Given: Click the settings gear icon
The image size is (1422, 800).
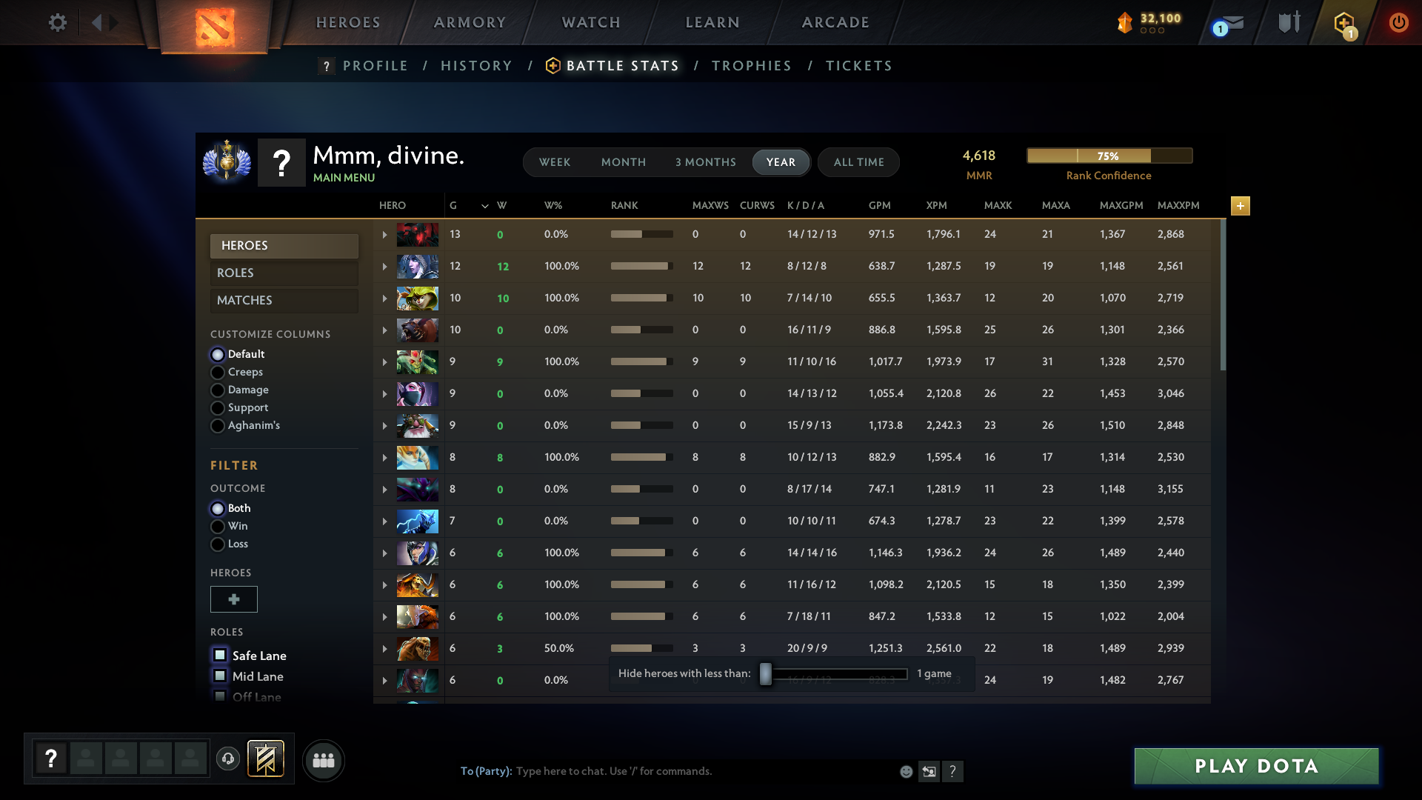Looking at the screenshot, I should [58, 22].
